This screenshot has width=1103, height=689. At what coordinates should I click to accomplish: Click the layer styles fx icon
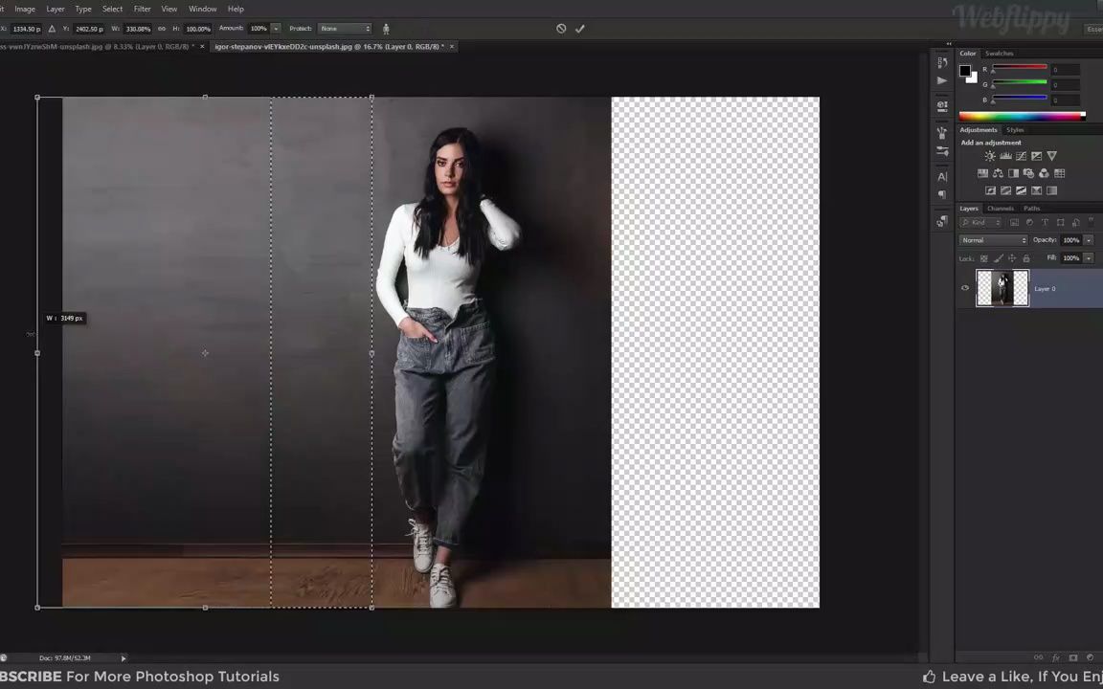[x=1056, y=657]
